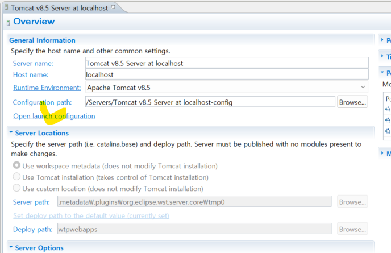
Task: Click the Server name label
Action: 33,63
